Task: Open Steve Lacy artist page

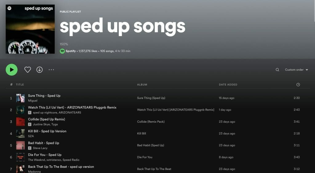Action: (x=40, y=148)
